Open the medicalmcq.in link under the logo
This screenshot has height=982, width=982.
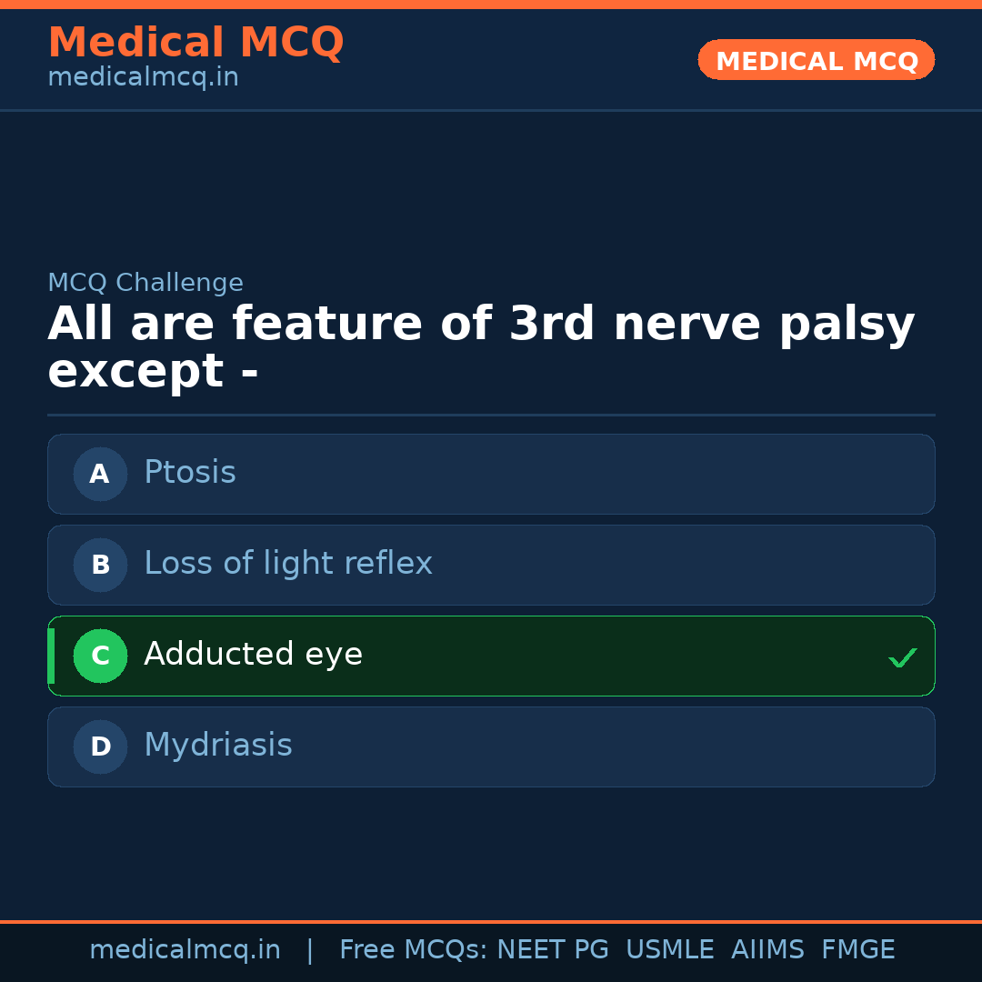143,77
